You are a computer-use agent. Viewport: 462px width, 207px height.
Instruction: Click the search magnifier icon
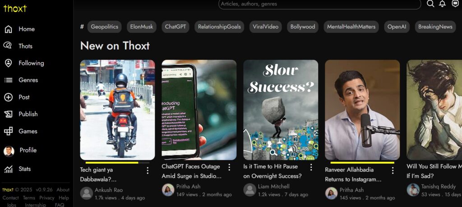tap(430, 4)
